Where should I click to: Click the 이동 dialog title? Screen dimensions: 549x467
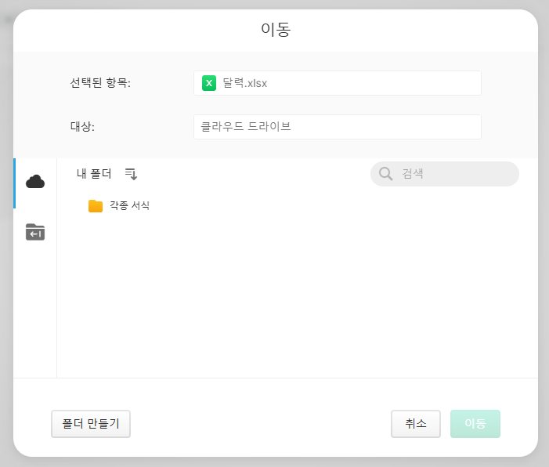(x=276, y=30)
